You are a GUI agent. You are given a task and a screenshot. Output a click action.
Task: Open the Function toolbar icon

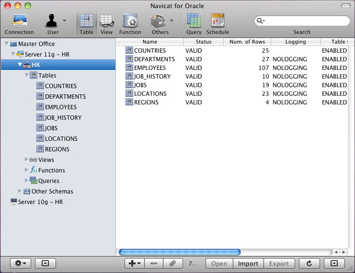pos(130,21)
